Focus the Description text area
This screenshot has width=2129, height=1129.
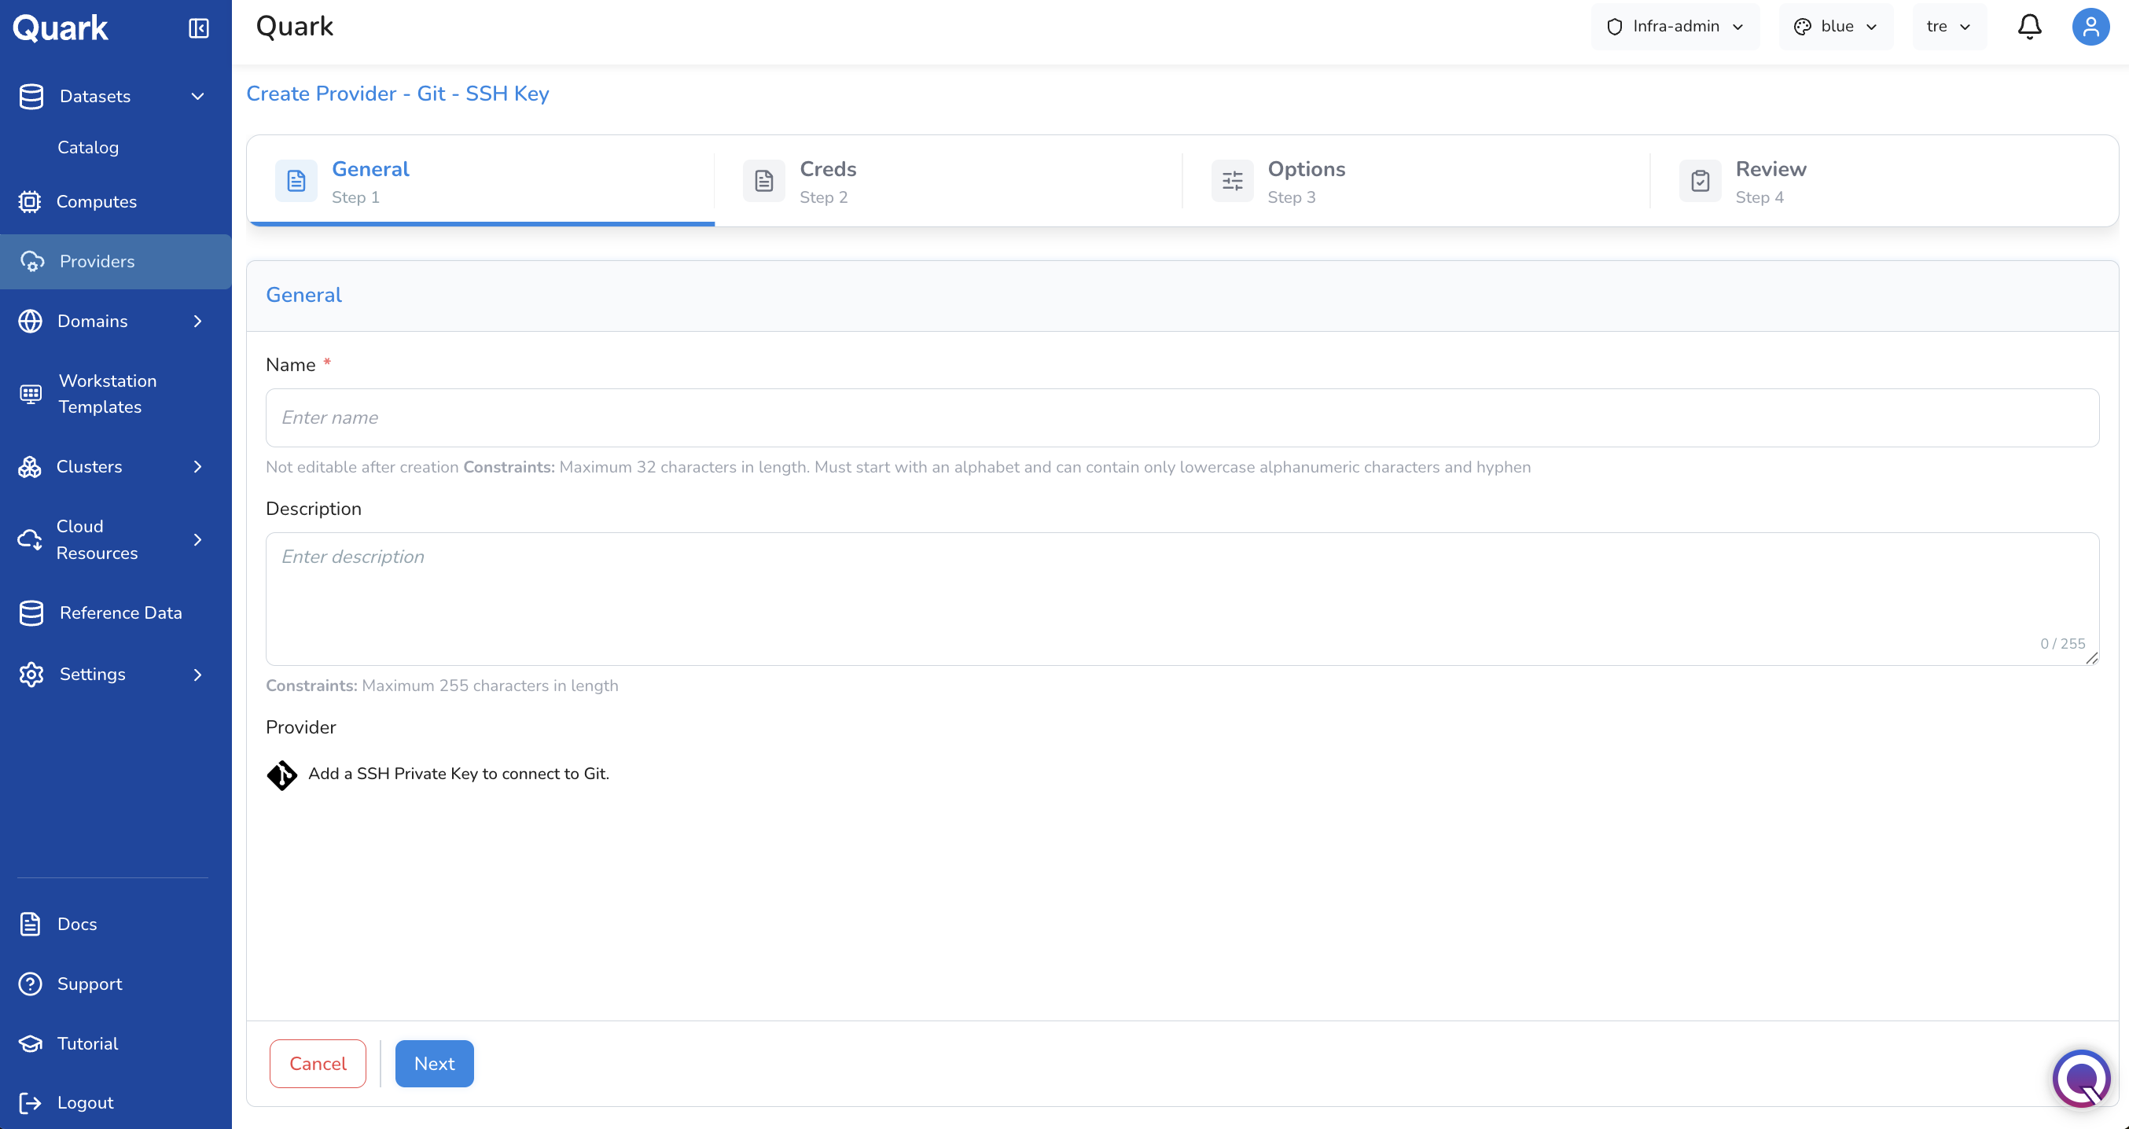(1182, 598)
